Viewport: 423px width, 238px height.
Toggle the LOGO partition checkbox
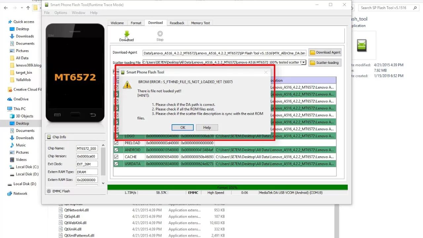(116, 136)
